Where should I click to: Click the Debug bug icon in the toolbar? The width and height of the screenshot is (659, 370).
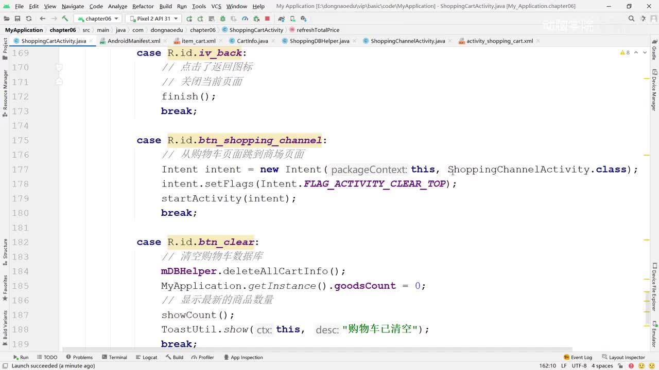(x=222, y=18)
